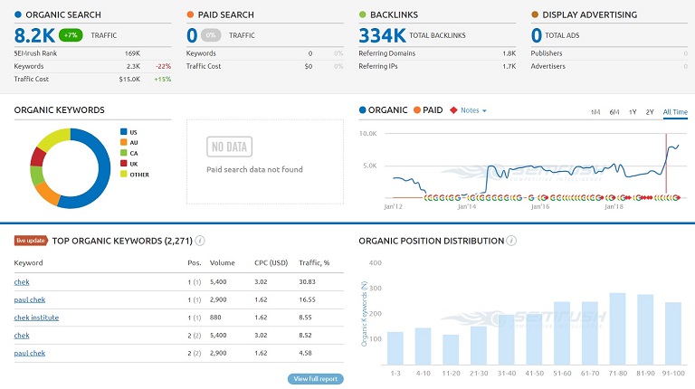The image size is (695, 389).
Task: Click the Pos. column header
Action: click(x=195, y=262)
